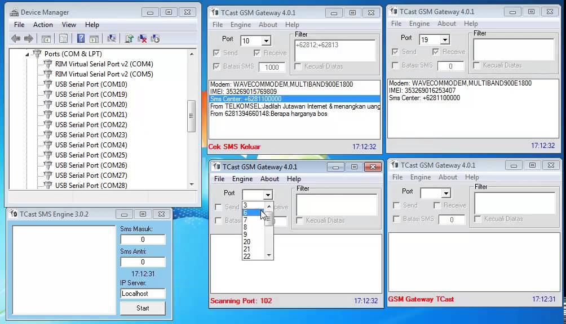Close the open Port dropdown in Scanning Port window
Viewport: 566px width, 324px height.
coord(268,195)
